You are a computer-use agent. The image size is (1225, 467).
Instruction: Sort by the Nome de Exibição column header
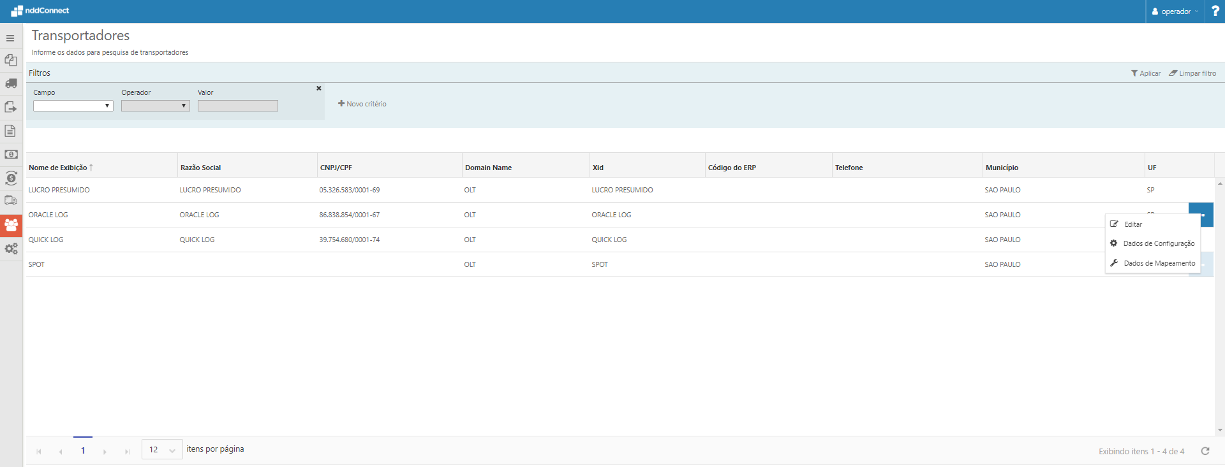[58, 168]
